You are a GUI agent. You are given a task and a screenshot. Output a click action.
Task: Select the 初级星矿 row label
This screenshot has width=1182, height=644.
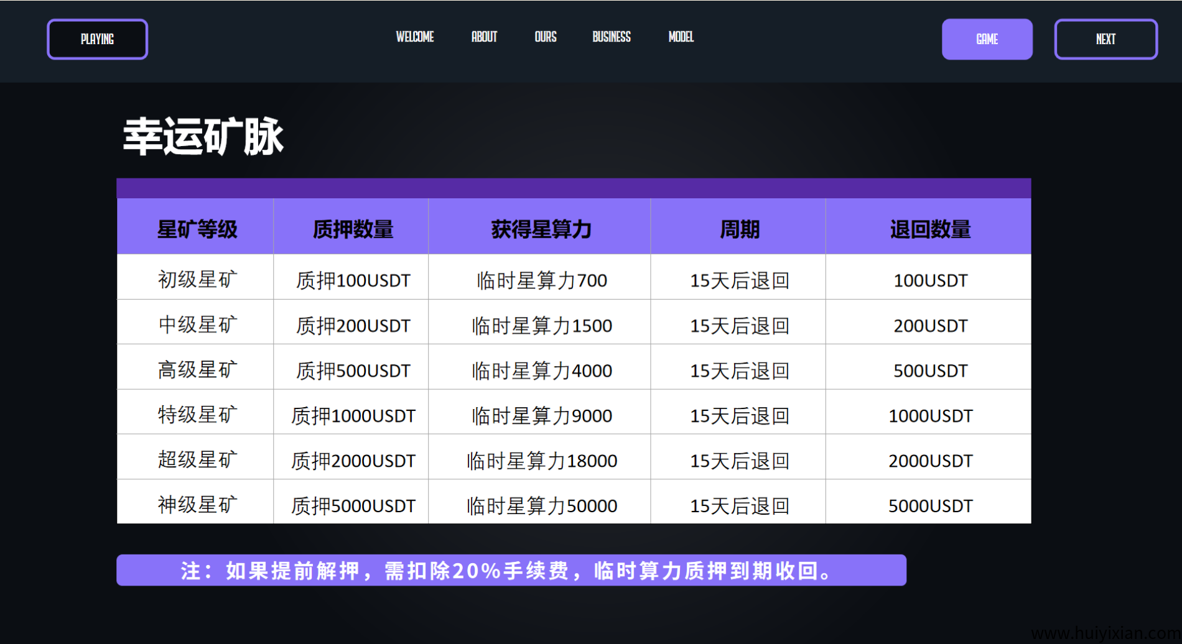click(197, 280)
